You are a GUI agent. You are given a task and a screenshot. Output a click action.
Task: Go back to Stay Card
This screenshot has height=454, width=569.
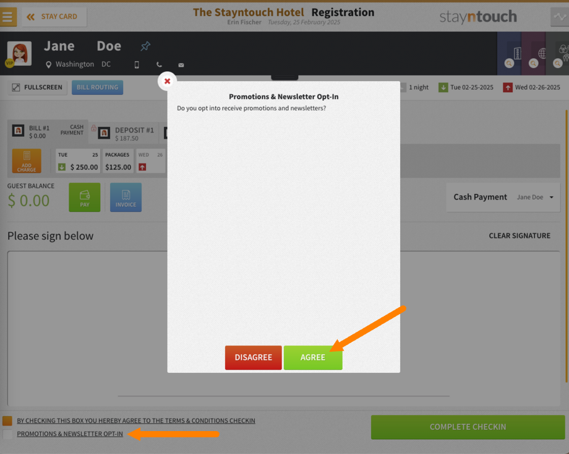[54, 17]
